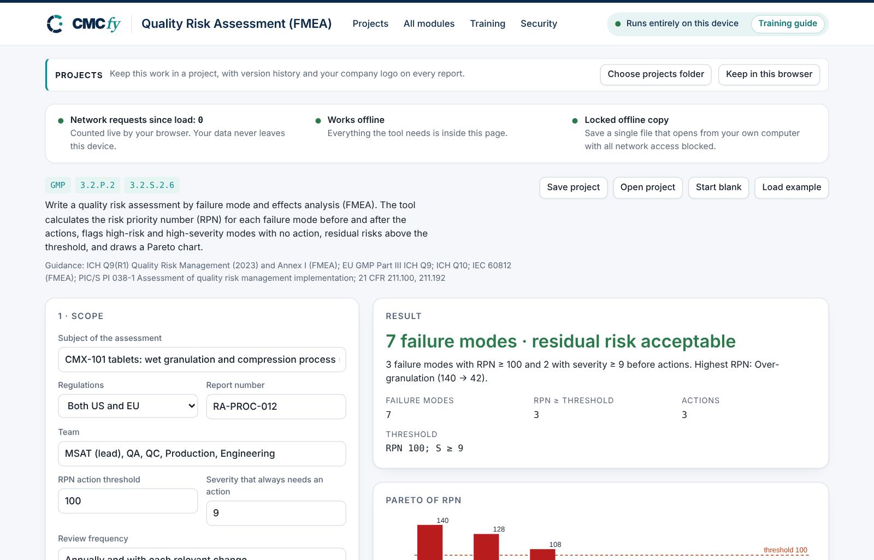Click the Team input field

(202, 453)
